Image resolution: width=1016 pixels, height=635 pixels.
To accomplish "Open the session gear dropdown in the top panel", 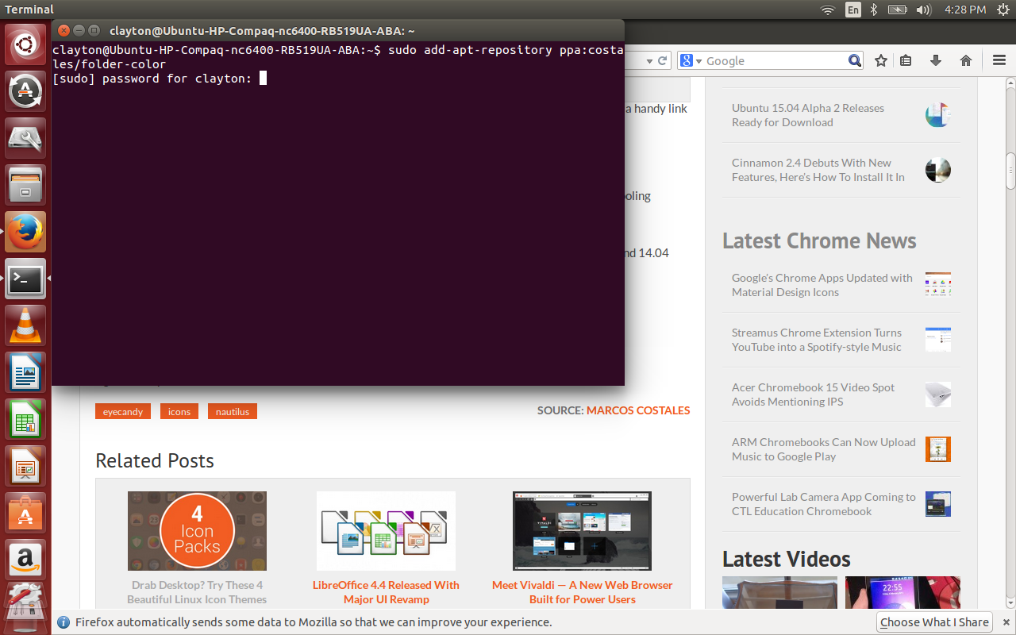I will click(x=1002, y=10).
